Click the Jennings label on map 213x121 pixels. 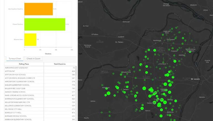click(182, 55)
